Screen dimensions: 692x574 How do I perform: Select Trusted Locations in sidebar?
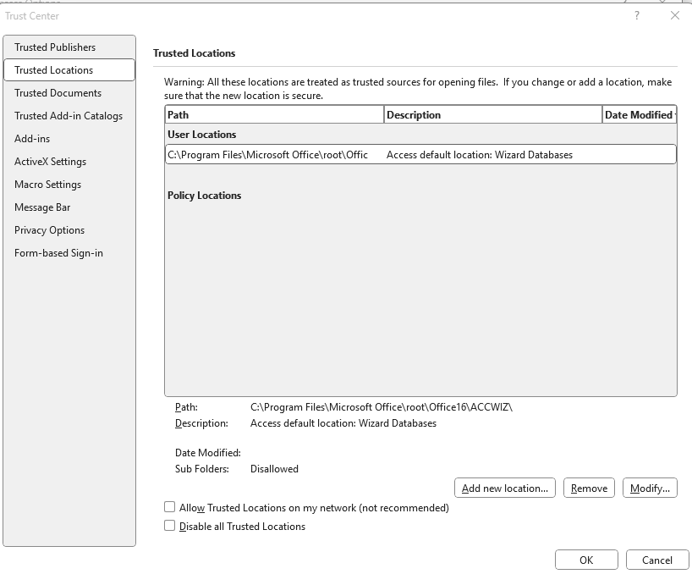69,70
